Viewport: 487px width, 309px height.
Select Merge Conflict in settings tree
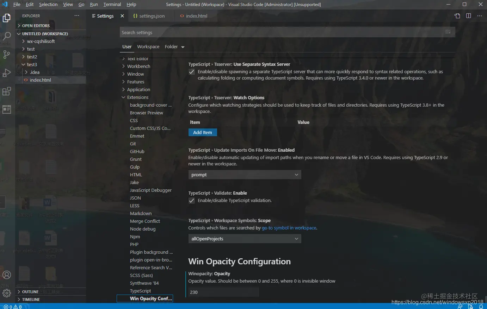[x=145, y=221]
